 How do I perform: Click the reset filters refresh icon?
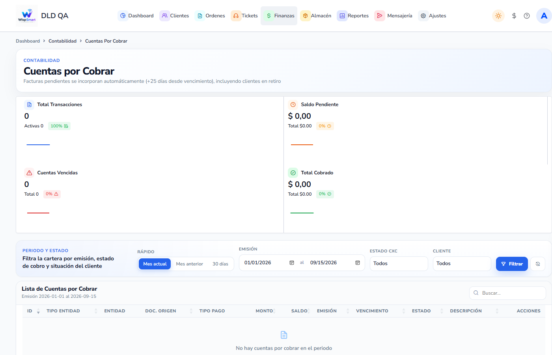point(538,264)
